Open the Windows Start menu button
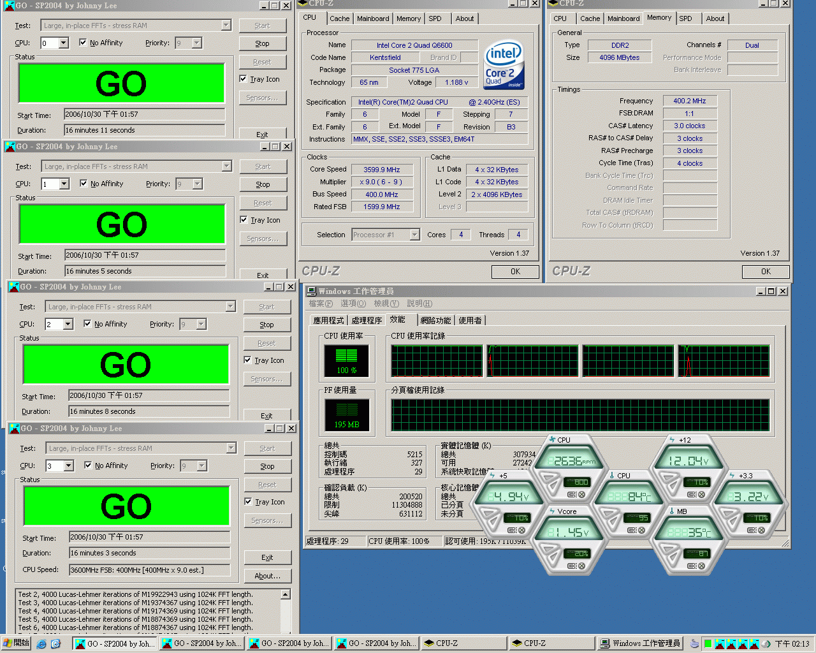Viewport: 816px width, 653px height. pos(16,643)
